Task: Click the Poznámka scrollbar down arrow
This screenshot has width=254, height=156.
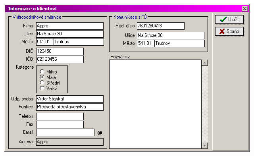Action: point(205,146)
